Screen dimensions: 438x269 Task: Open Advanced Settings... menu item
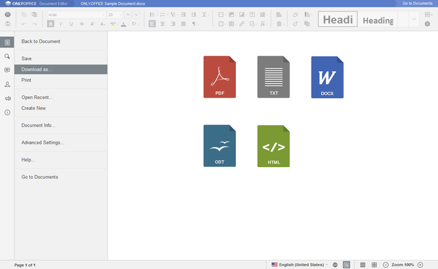61,143
